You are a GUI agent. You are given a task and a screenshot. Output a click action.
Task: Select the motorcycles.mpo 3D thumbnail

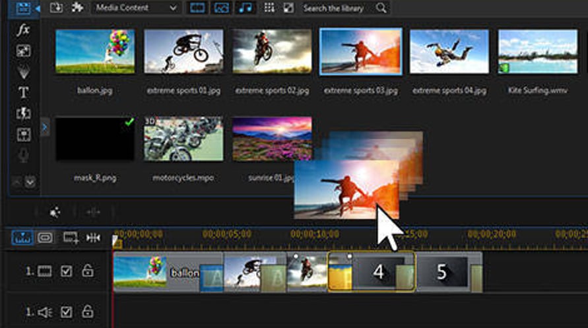tap(183, 139)
